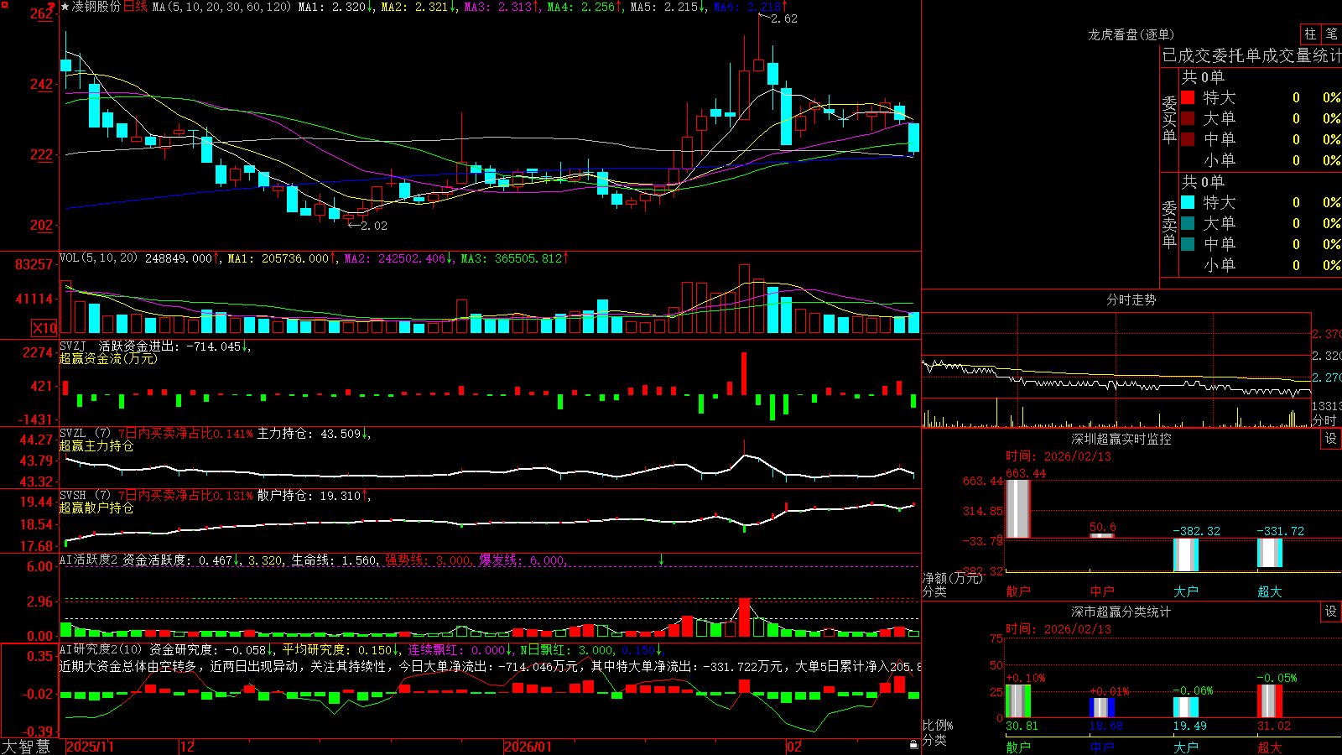Click the SVSH (7) indicator name

pyautogui.click(x=85, y=496)
